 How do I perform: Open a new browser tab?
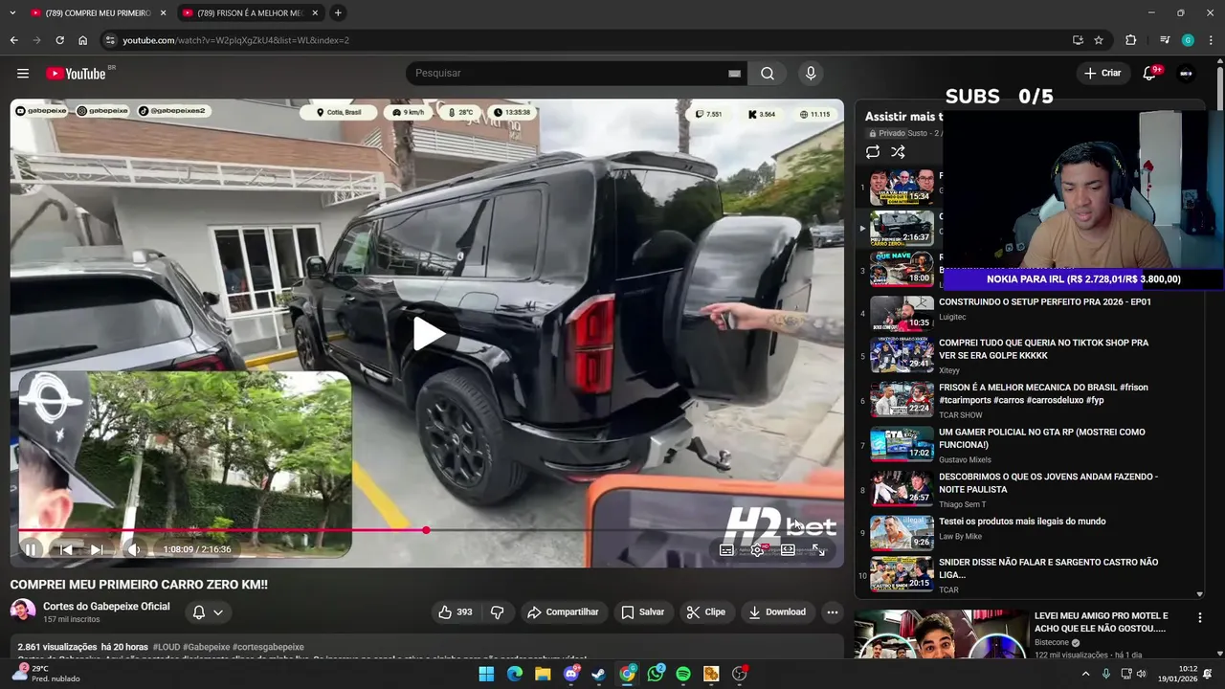338,13
